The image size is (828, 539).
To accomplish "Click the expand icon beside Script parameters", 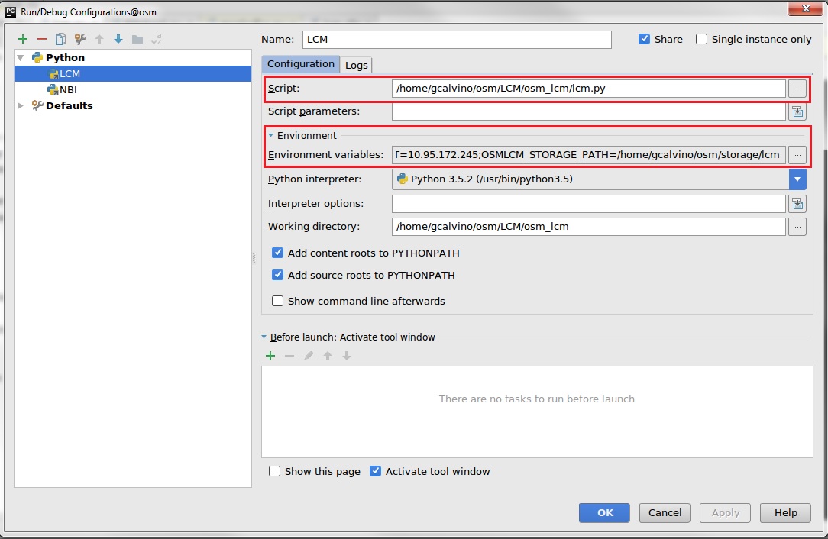I will [797, 111].
